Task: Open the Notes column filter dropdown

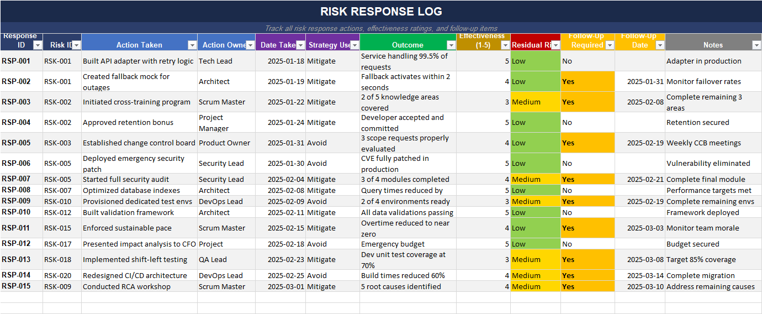Action: [756, 45]
